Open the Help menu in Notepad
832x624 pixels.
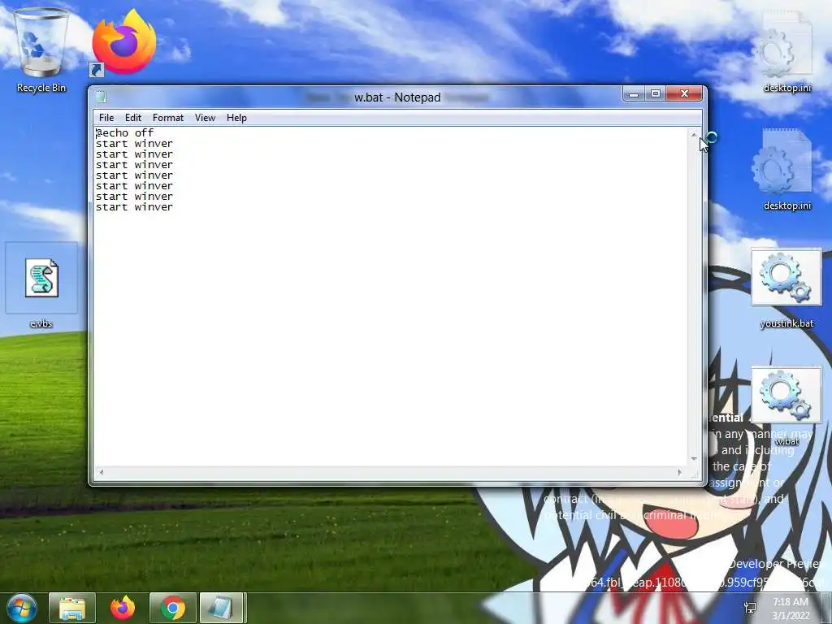[236, 118]
